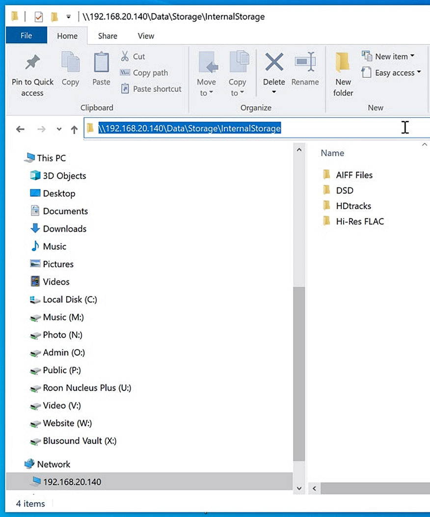Open the Hi-Res FLAC folder

coord(353,221)
